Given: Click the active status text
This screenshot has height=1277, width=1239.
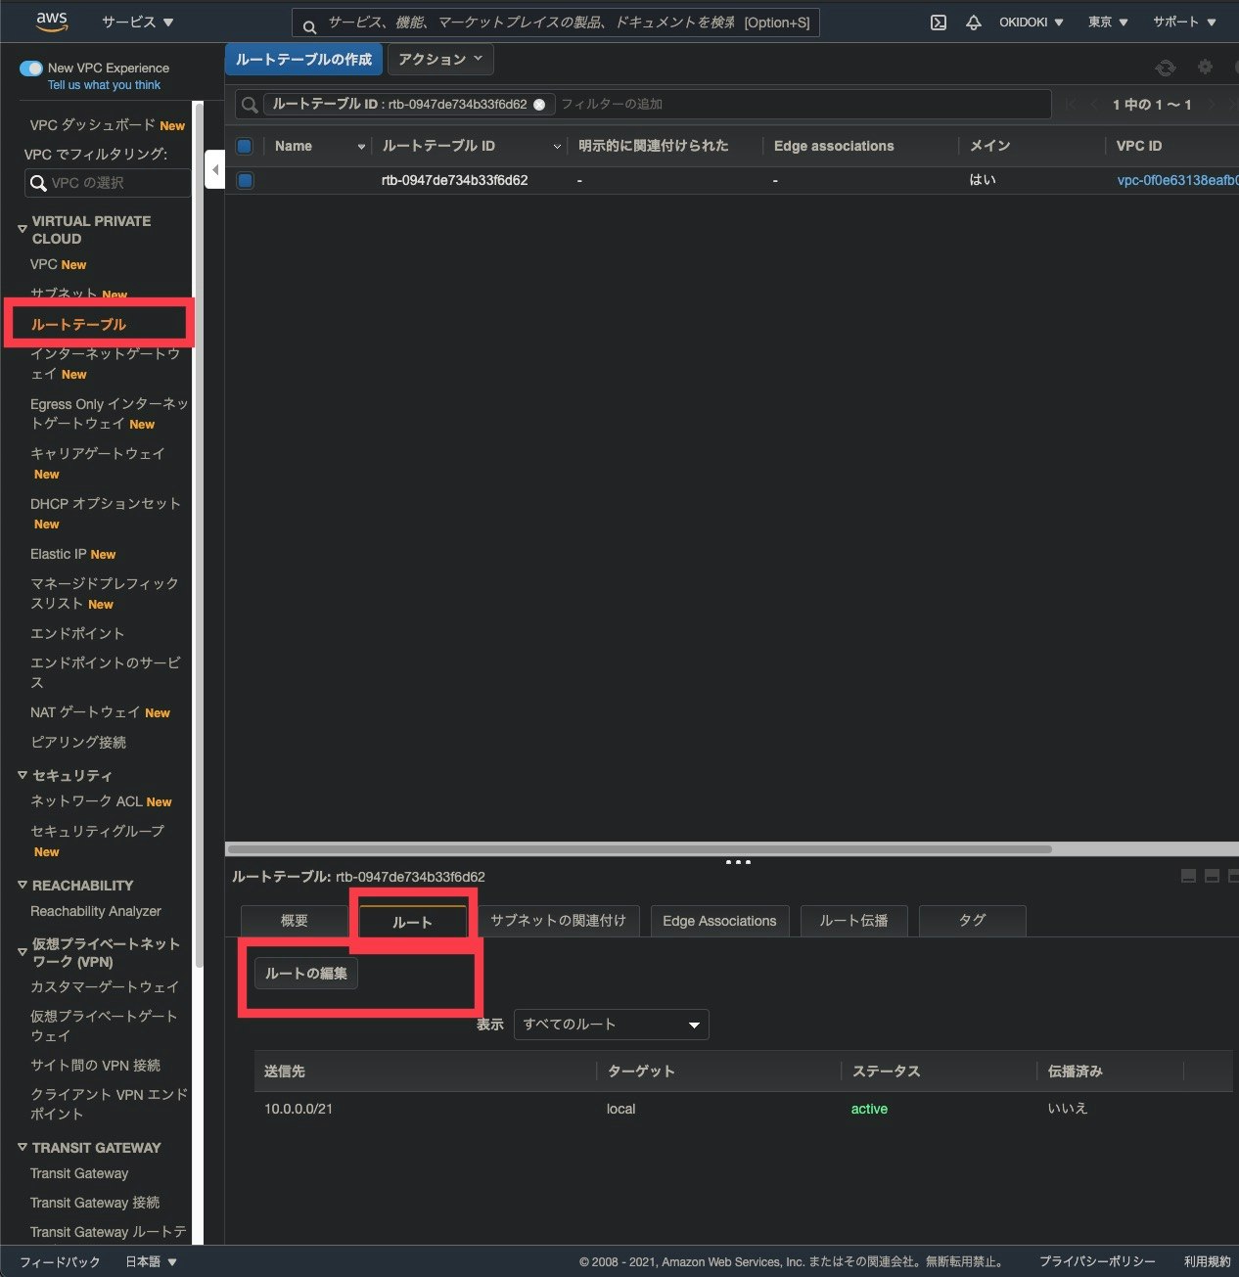Looking at the screenshot, I should pos(869,1109).
